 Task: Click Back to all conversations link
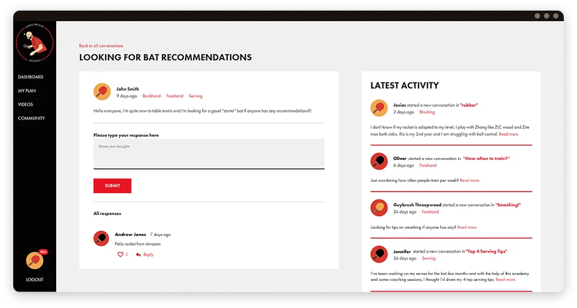(x=101, y=46)
